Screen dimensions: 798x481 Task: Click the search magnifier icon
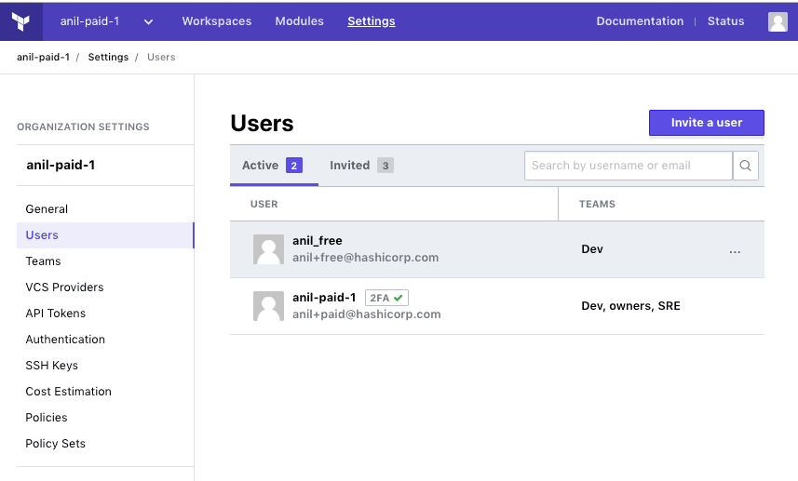pyautogui.click(x=746, y=166)
